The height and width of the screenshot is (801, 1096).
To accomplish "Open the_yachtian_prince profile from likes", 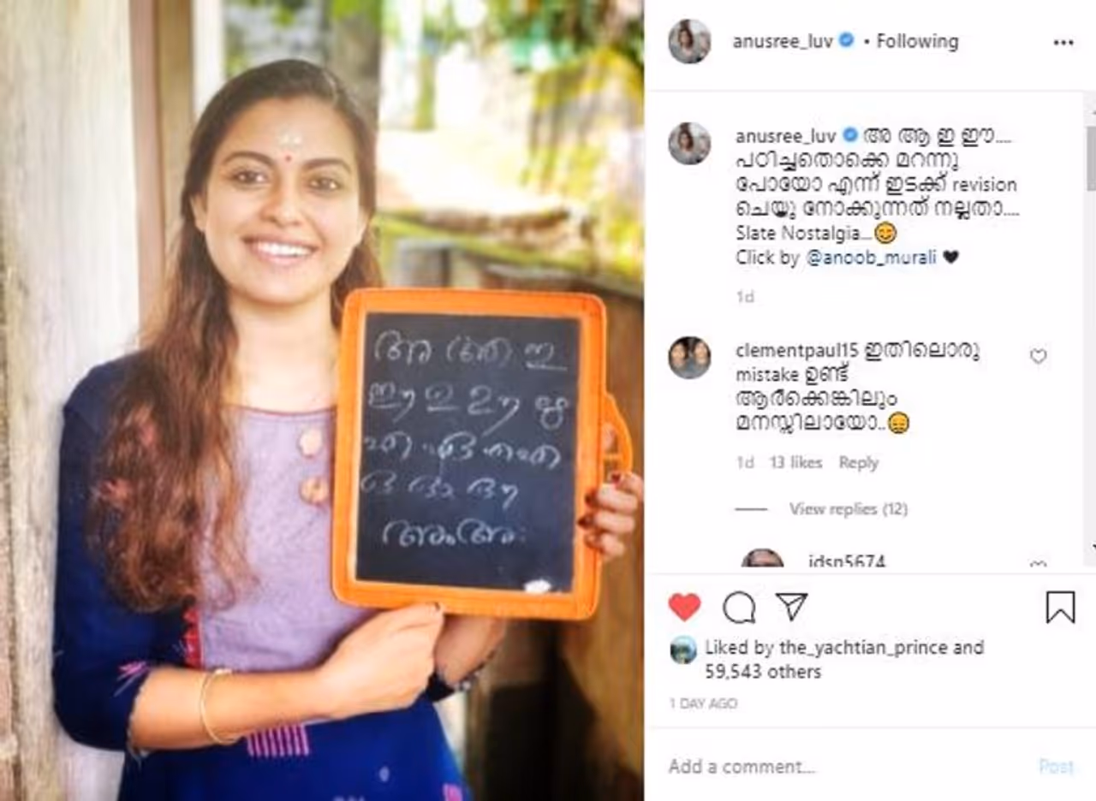I will (x=862, y=648).
